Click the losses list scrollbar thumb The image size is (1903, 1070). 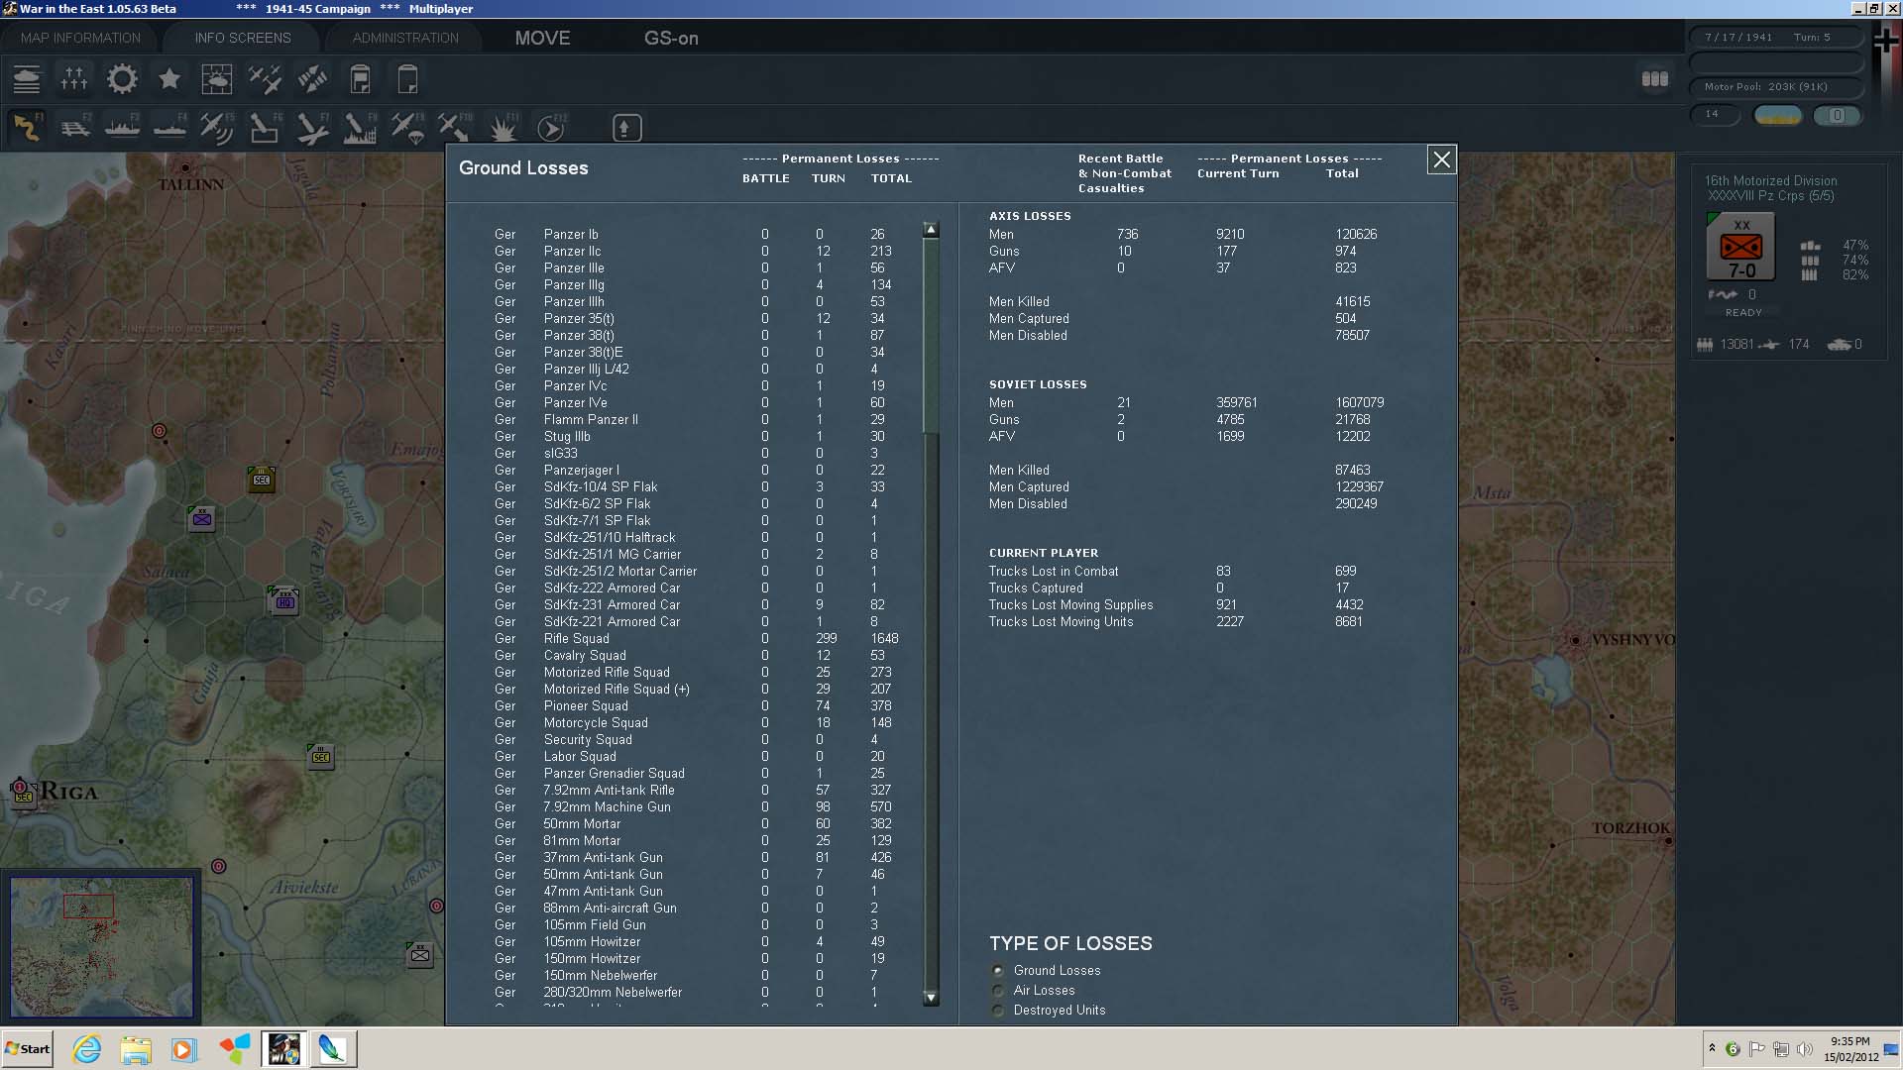pos(931,335)
